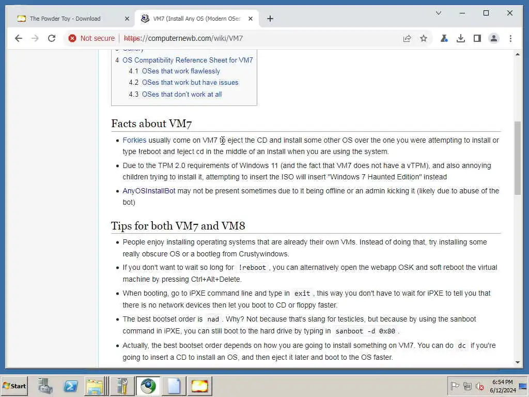
Task: Close The Powder Toy tab
Action: pyautogui.click(x=127, y=19)
